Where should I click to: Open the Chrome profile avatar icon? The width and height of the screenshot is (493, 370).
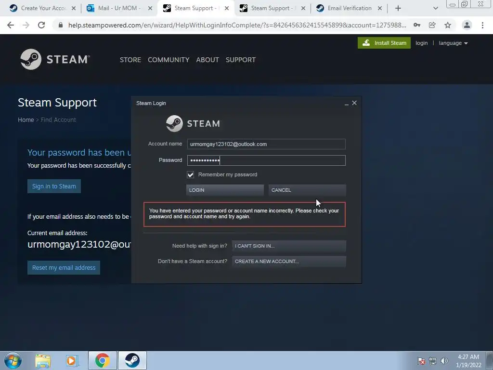(x=467, y=25)
